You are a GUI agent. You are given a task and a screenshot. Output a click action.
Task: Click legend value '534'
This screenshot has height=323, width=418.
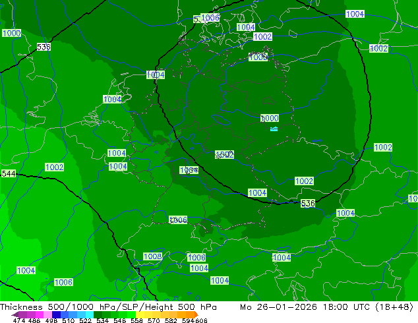[102, 320]
